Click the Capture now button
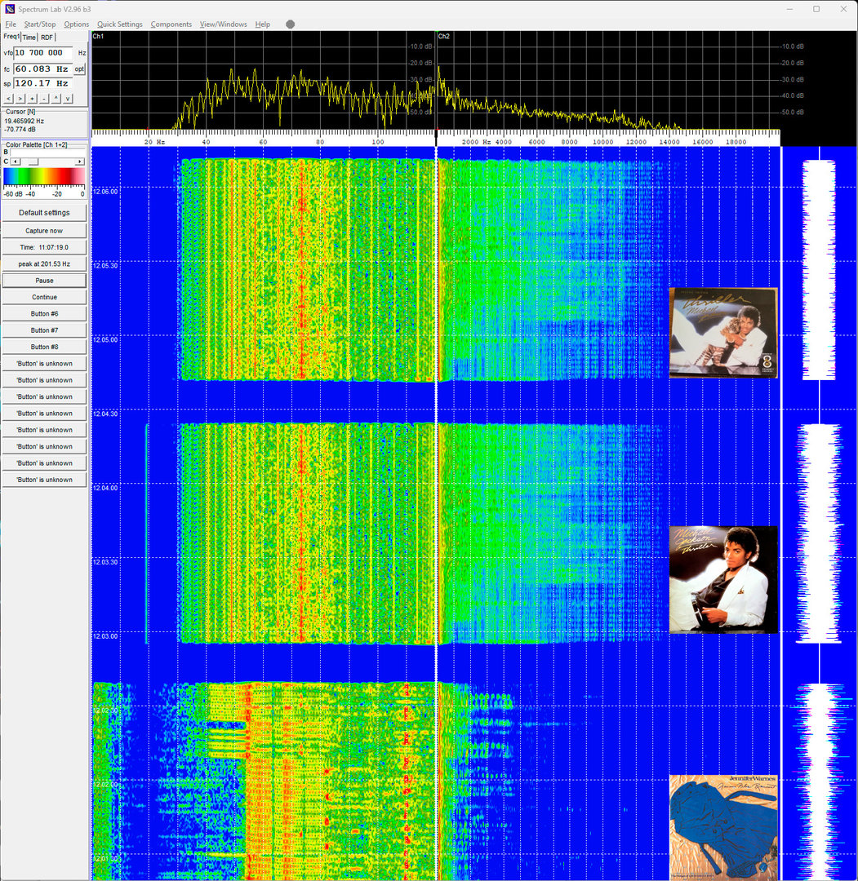Viewport: 858px width, 881px height. pos(44,231)
